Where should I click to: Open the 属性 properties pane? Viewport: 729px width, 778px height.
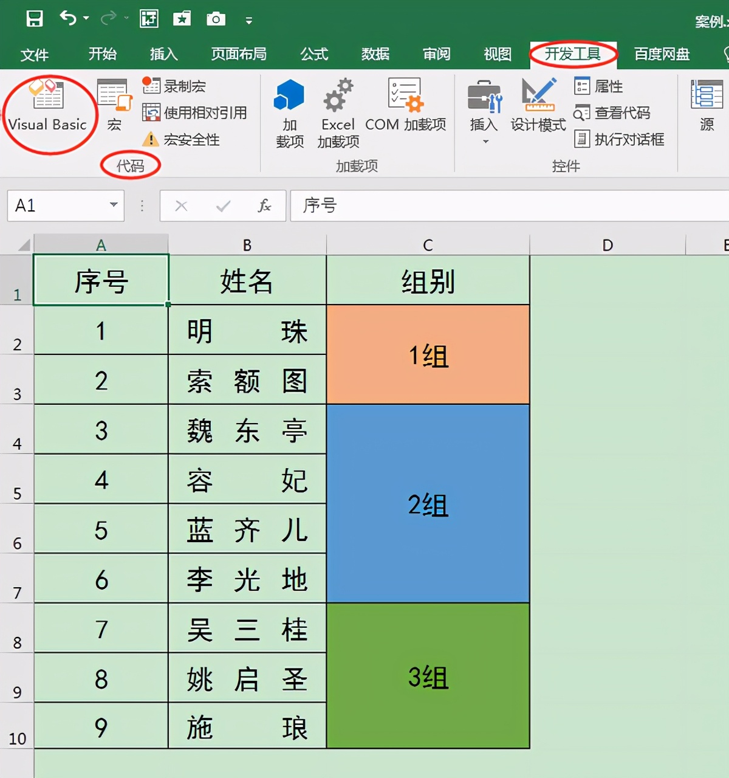598,86
